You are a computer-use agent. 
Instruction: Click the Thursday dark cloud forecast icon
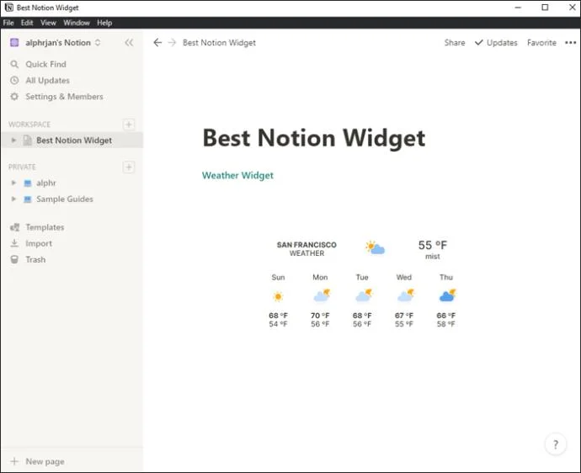(x=447, y=295)
